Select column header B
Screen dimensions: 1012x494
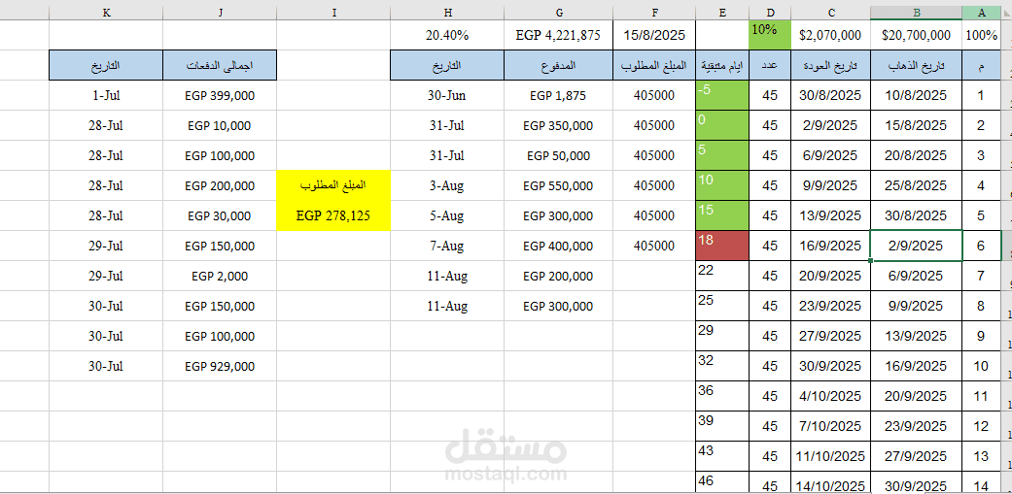click(916, 13)
